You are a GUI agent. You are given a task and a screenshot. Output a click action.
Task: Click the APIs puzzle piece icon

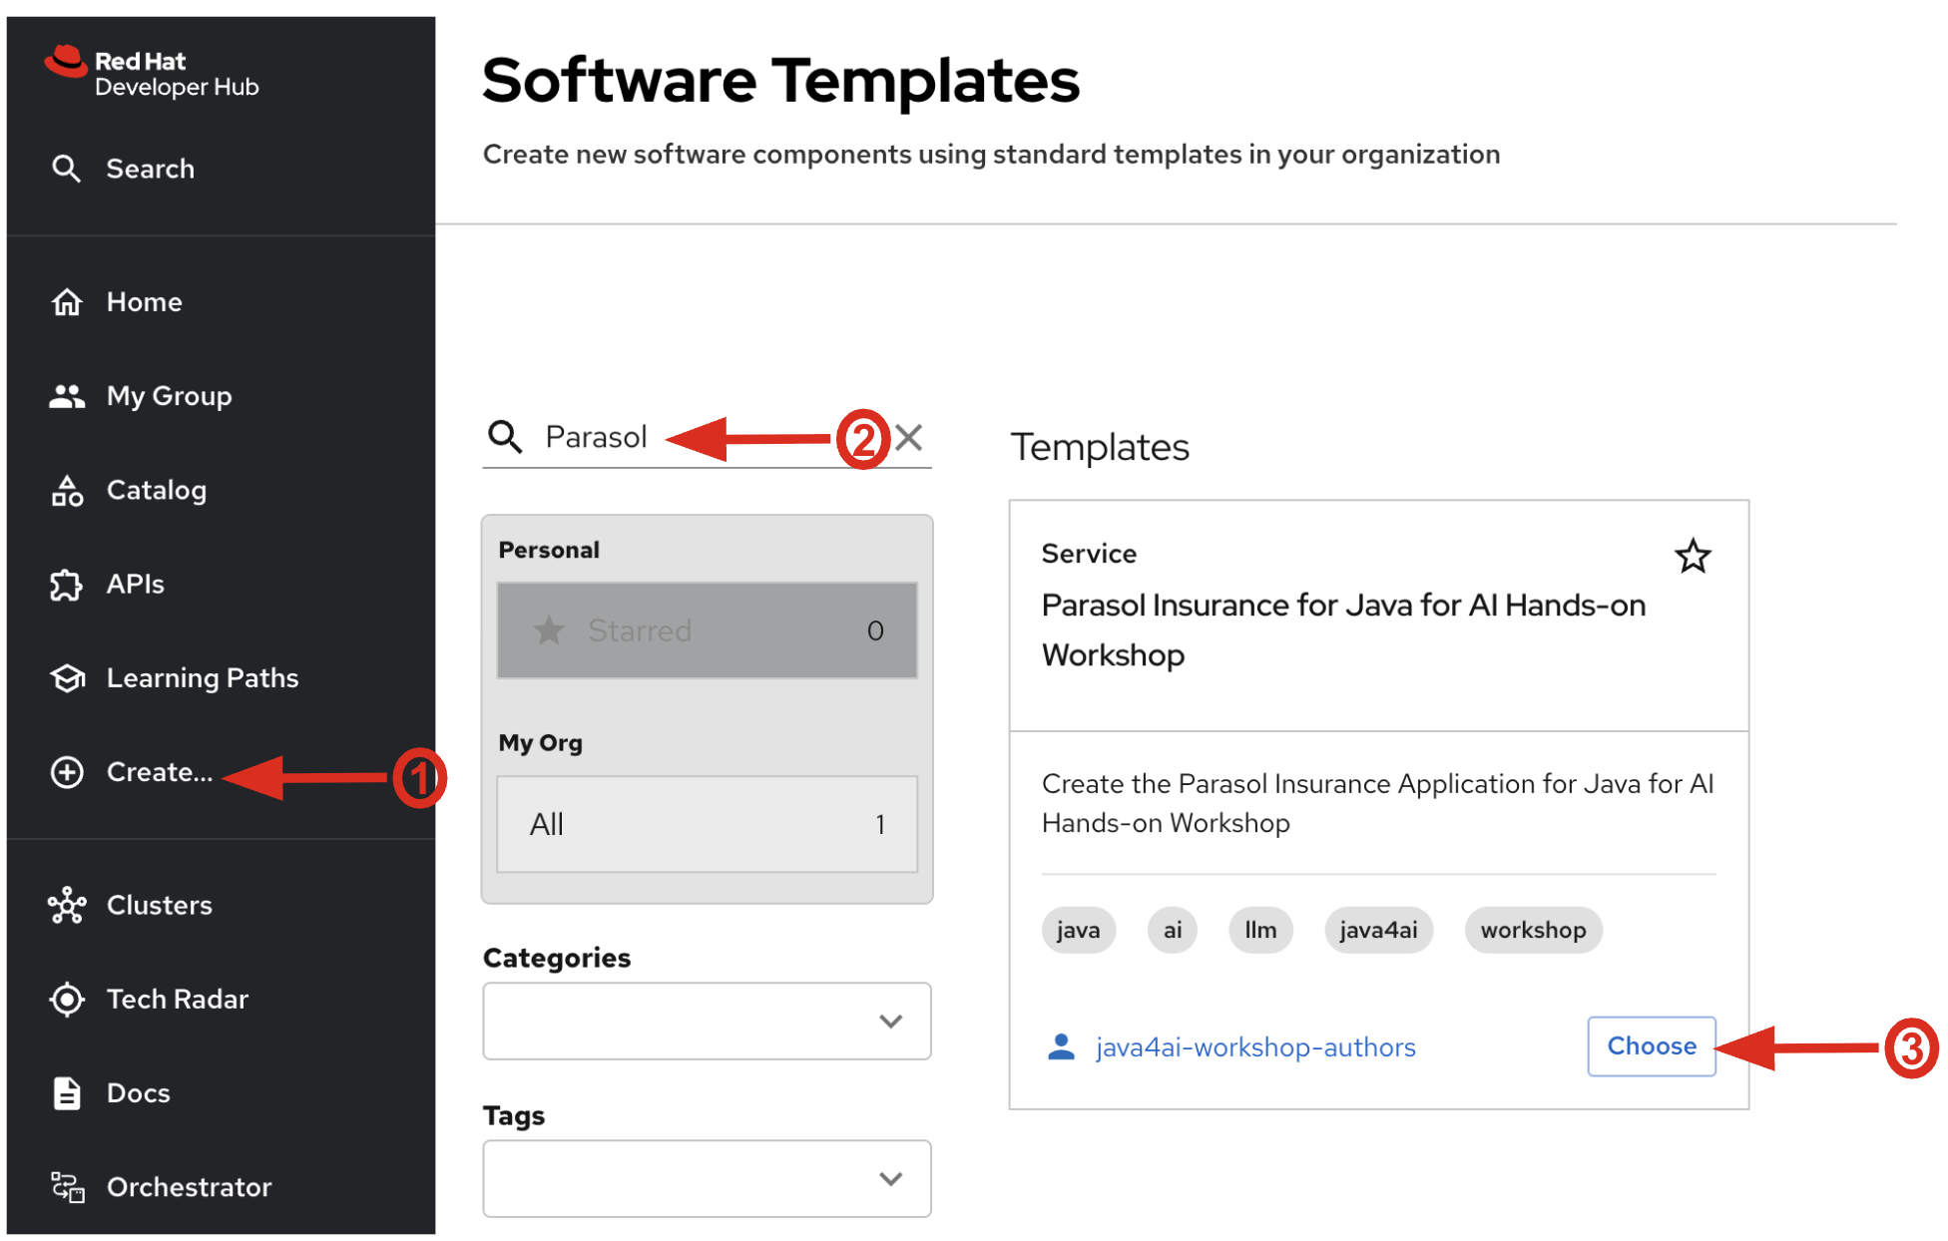tap(67, 584)
